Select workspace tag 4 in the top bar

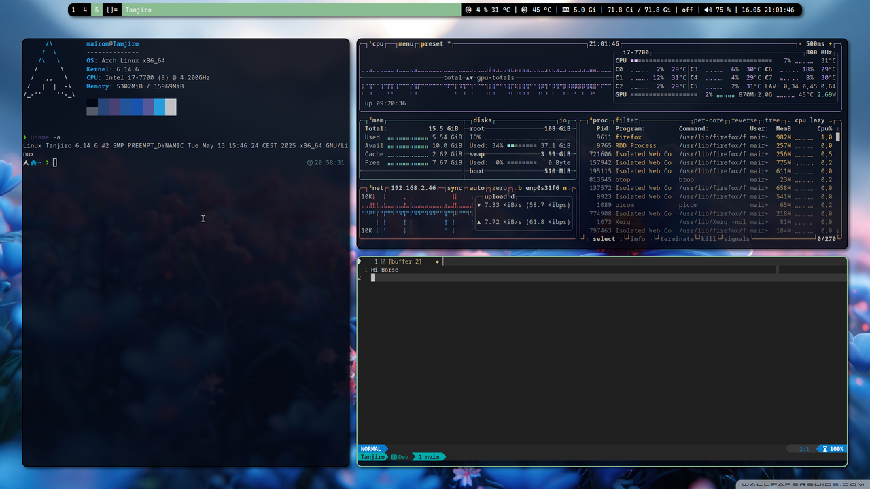point(85,10)
